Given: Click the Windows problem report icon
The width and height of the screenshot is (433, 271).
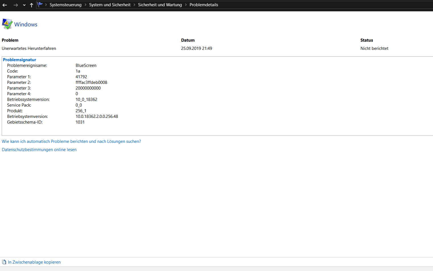Looking at the screenshot, I should click(7, 24).
